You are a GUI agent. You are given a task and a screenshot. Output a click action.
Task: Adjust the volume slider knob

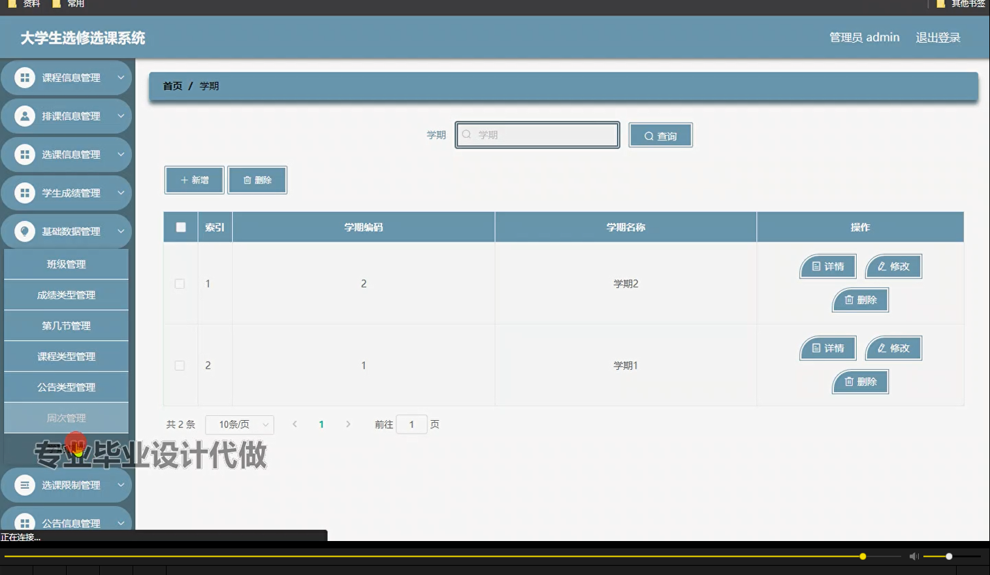click(x=949, y=556)
